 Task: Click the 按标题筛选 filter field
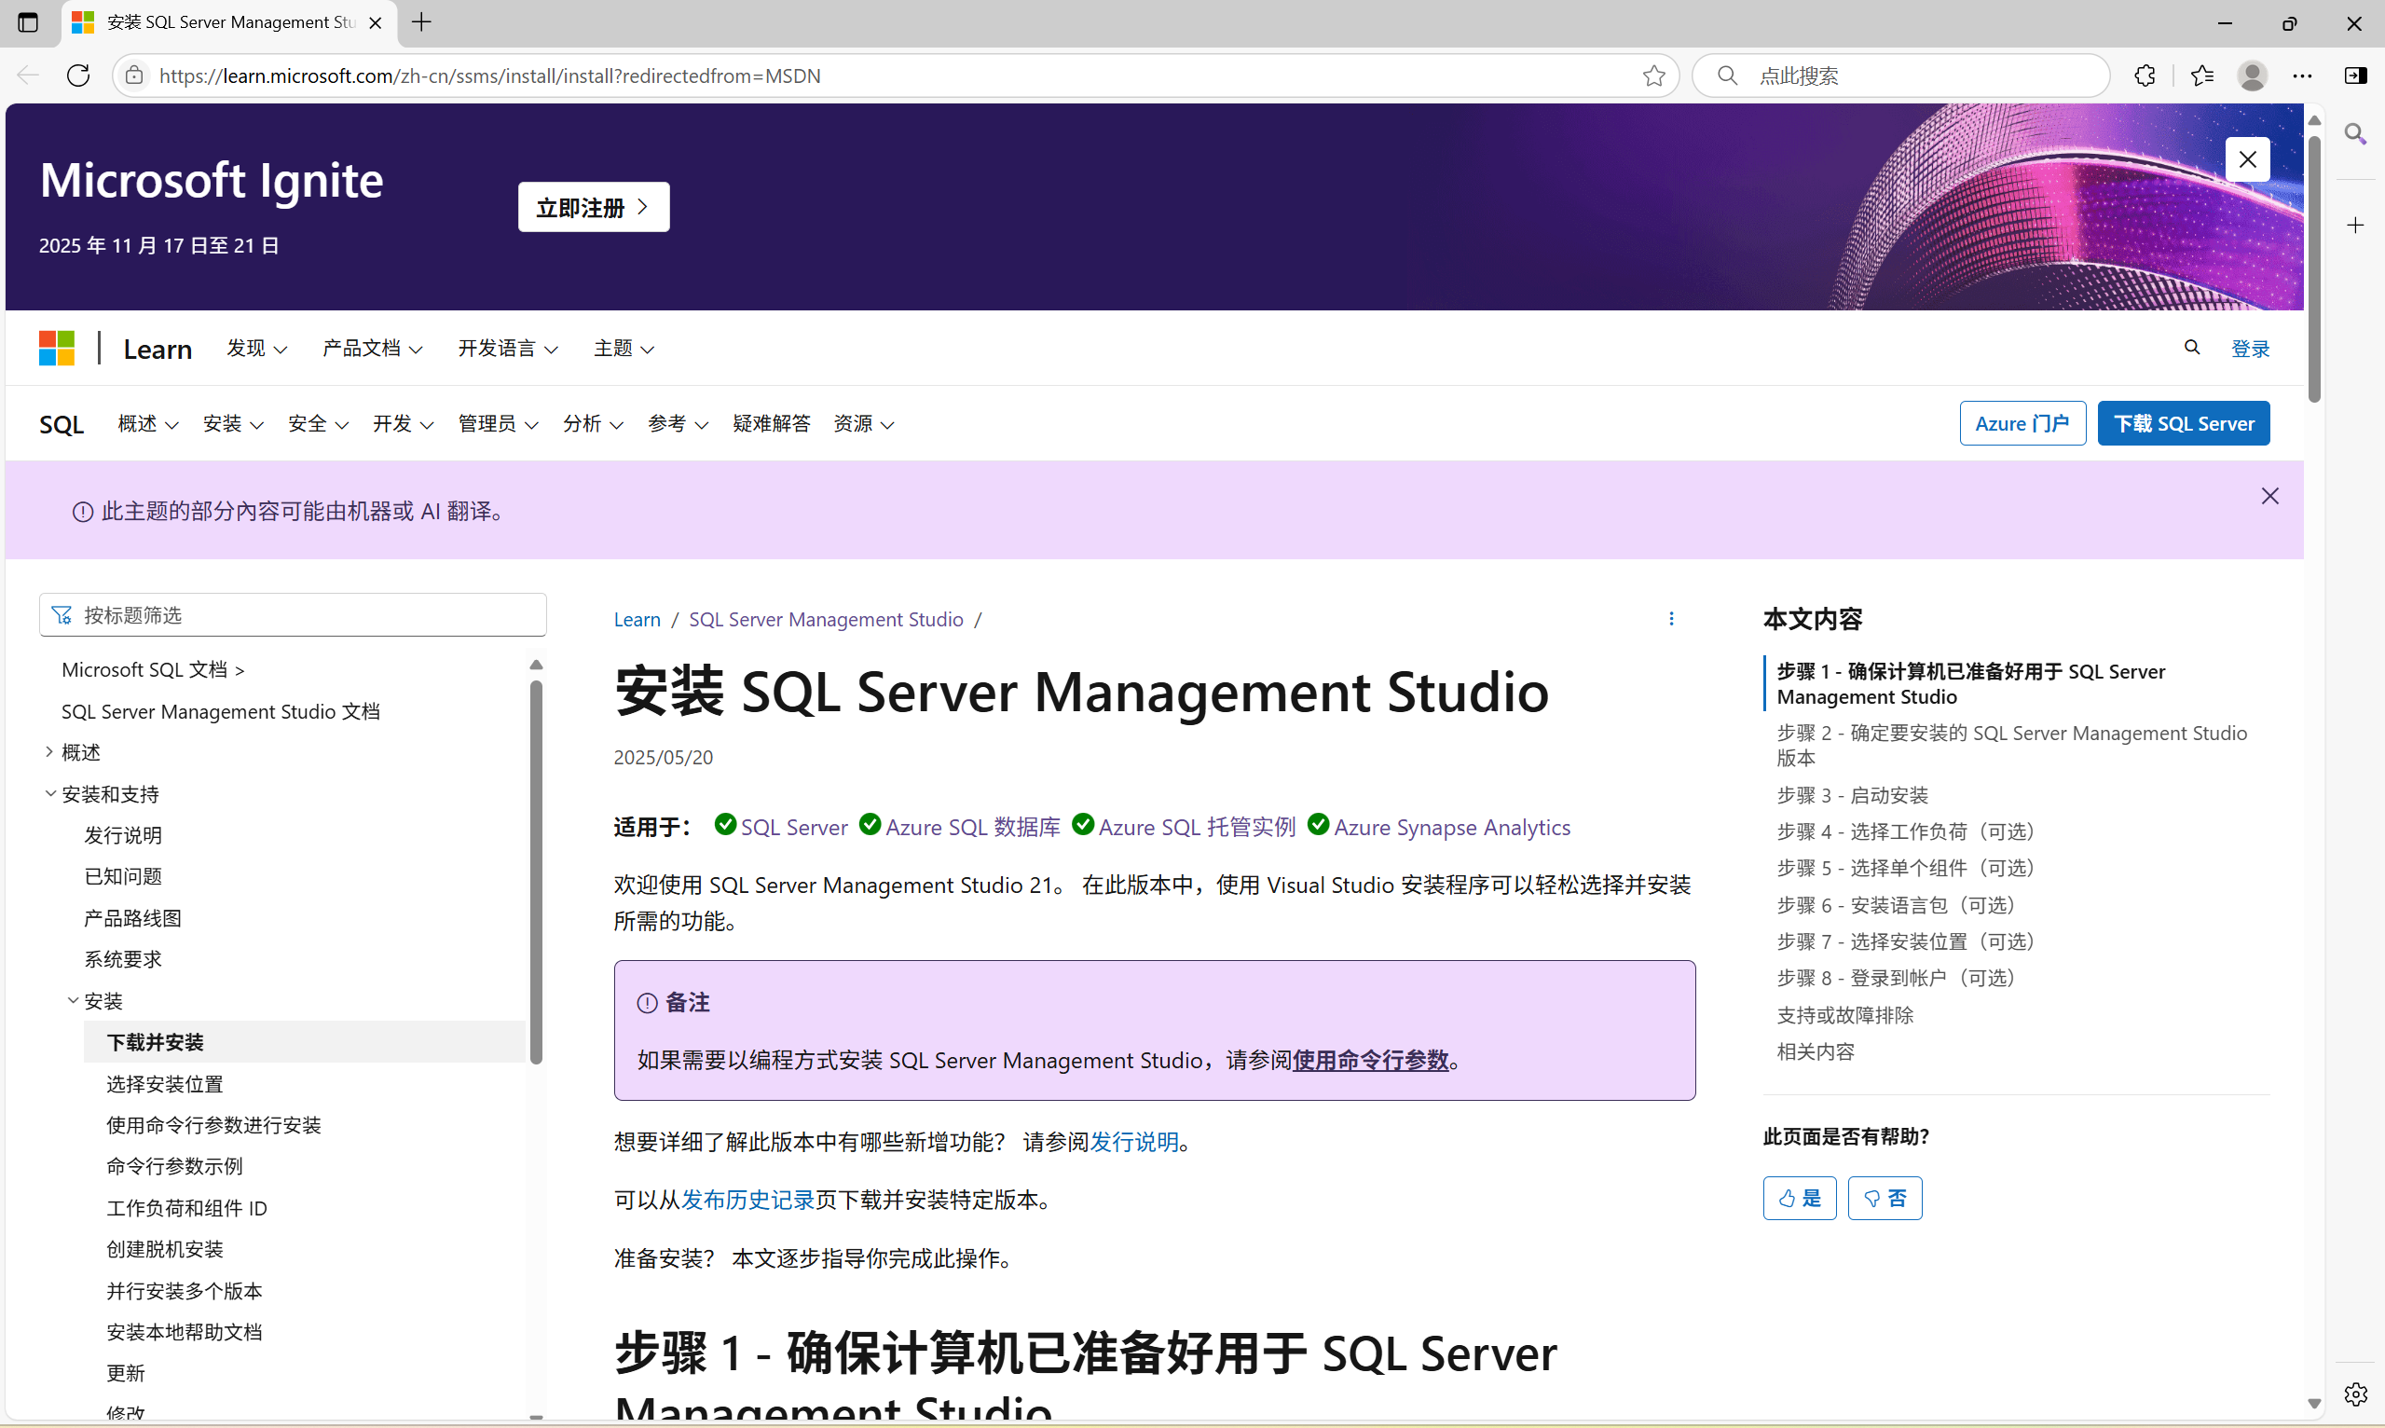[293, 614]
